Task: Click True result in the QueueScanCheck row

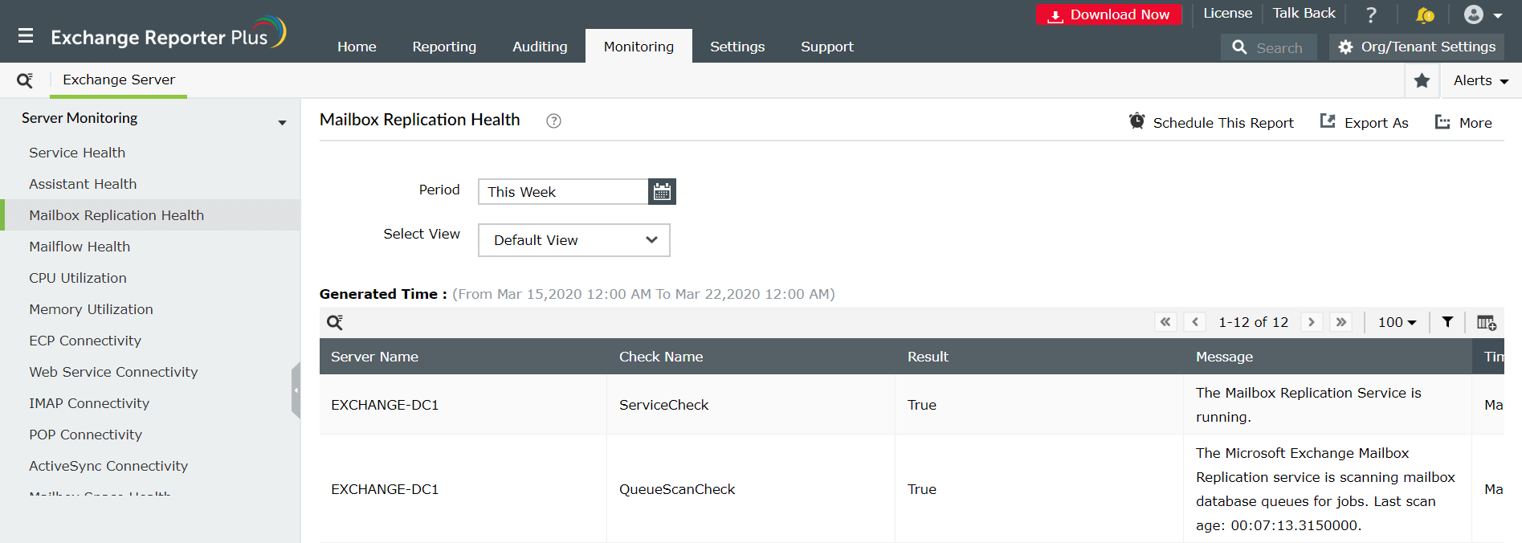Action: (x=922, y=489)
